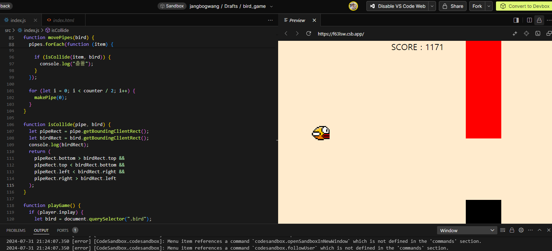
Task: Click the crosshair inspect icon in preview toolbar
Action: pos(526,33)
